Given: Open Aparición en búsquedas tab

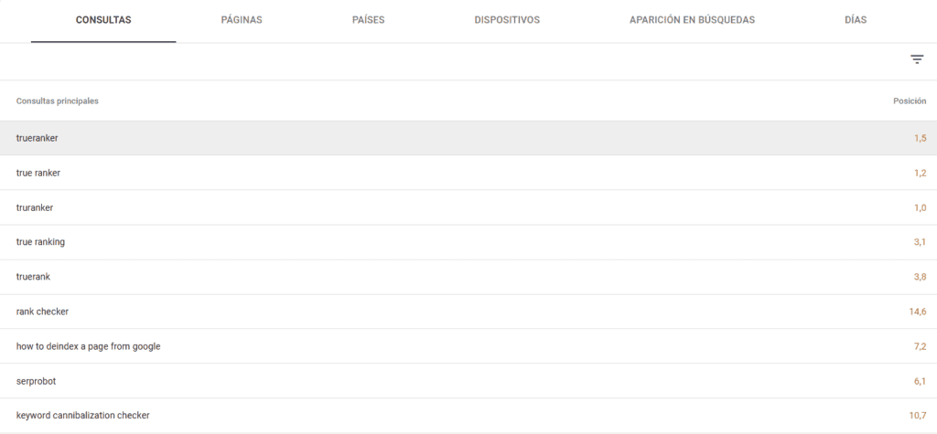Looking at the screenshot, I should pos(692,20).
